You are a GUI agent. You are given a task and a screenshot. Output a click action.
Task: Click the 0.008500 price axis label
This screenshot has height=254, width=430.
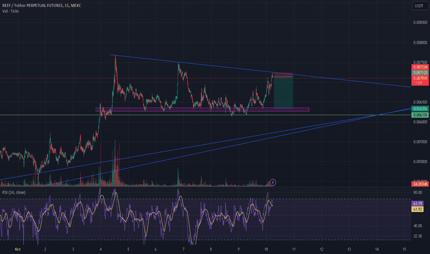[420, 23]
